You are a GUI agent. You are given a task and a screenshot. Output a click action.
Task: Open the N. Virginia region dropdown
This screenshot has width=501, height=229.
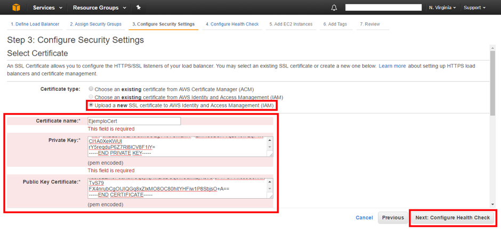coord(442,7)
